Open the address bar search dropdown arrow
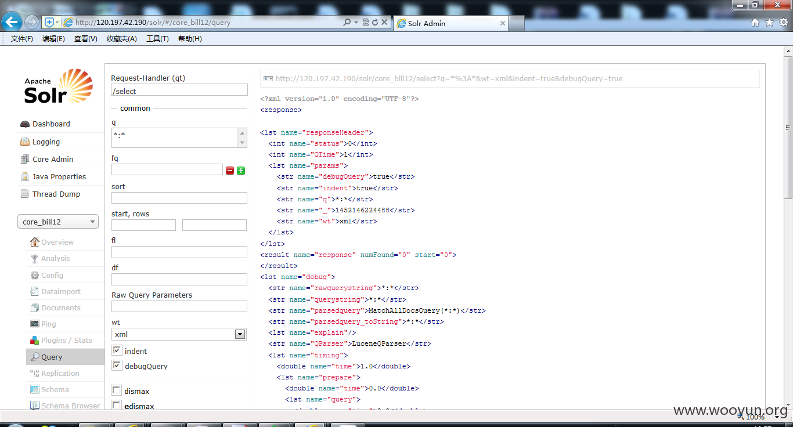The height and width of the screenshot is (427, 793). [356, 22]
